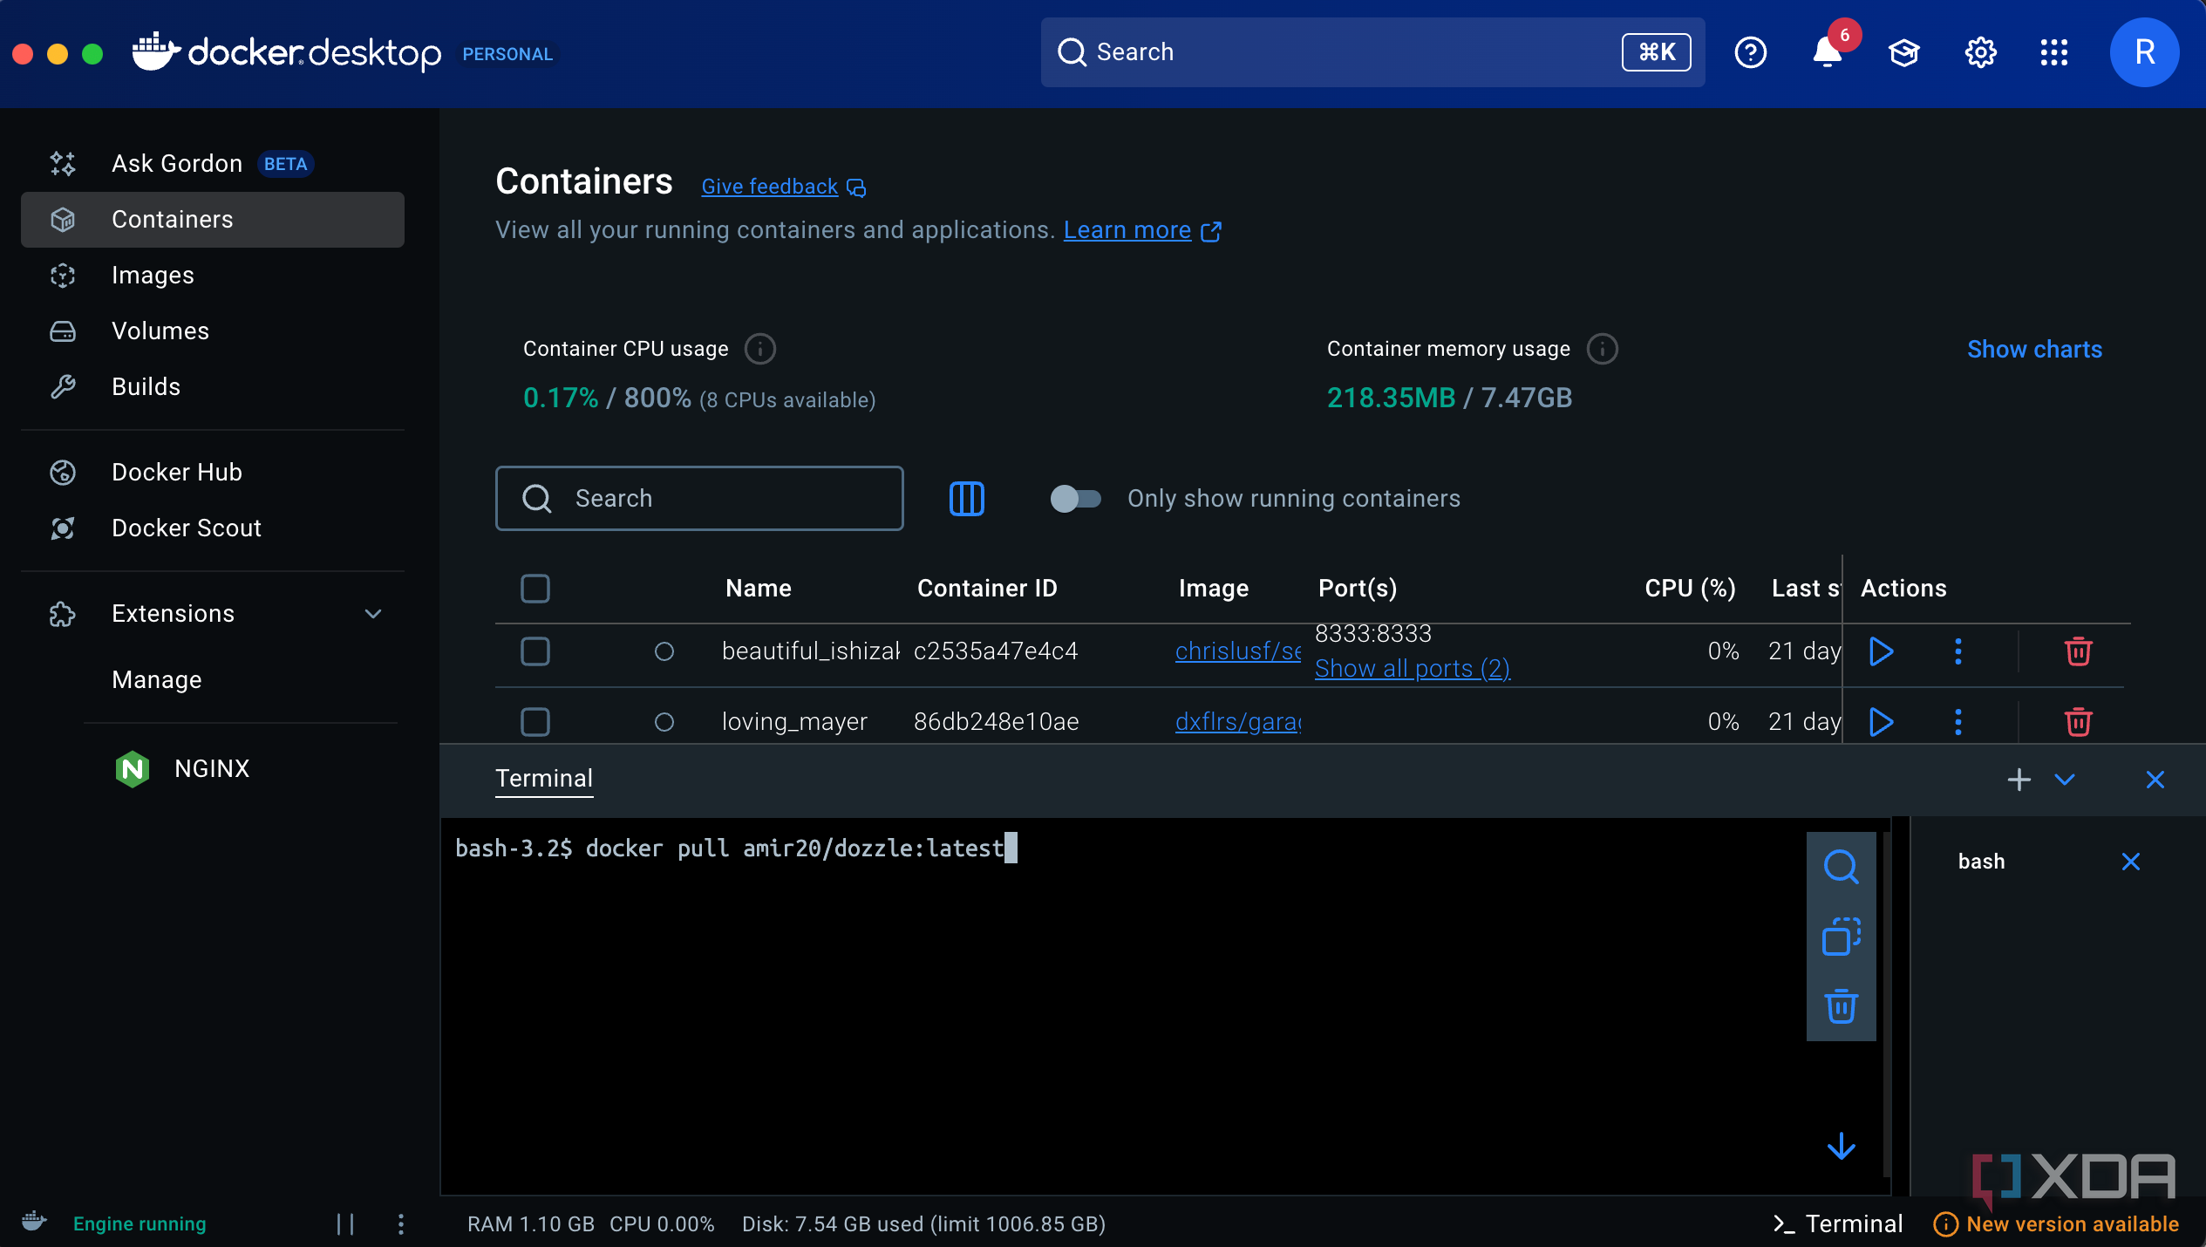Open the Learning center graduation cap icon

point(1903,53)
